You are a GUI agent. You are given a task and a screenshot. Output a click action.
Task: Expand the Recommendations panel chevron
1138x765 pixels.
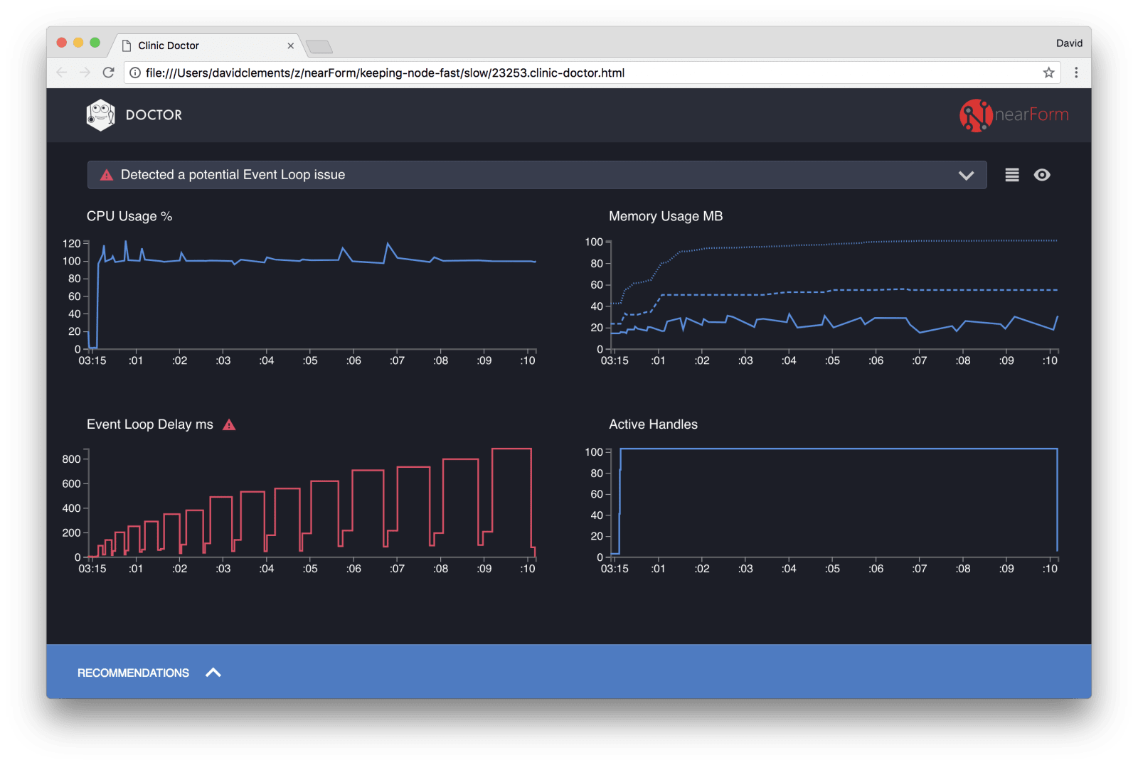point(213,673)
